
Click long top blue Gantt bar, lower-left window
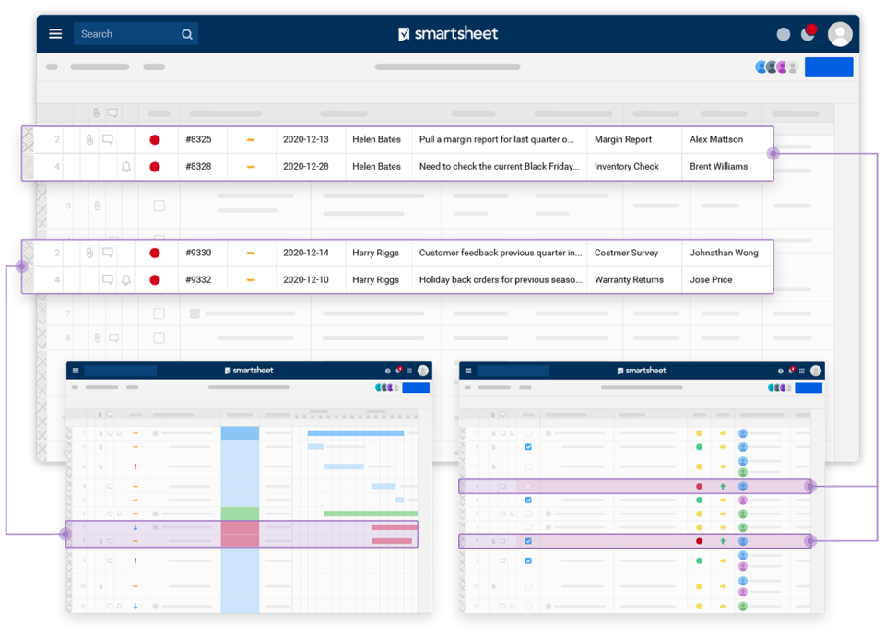[356, 433]
